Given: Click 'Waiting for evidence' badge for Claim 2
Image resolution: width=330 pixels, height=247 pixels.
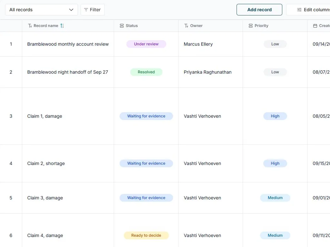Looking at the screenshot, I should tap(146, 163).
